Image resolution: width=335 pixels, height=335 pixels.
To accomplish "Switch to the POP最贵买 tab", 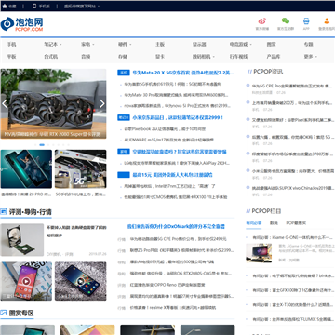I will click(x=296, y=223).
